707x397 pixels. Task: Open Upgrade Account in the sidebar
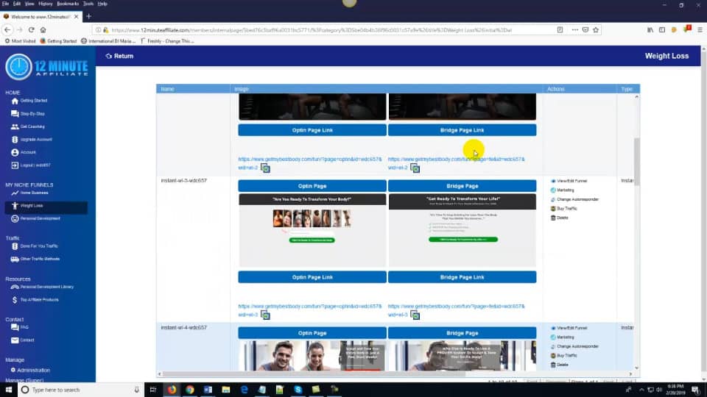click(x=32, y=140)
